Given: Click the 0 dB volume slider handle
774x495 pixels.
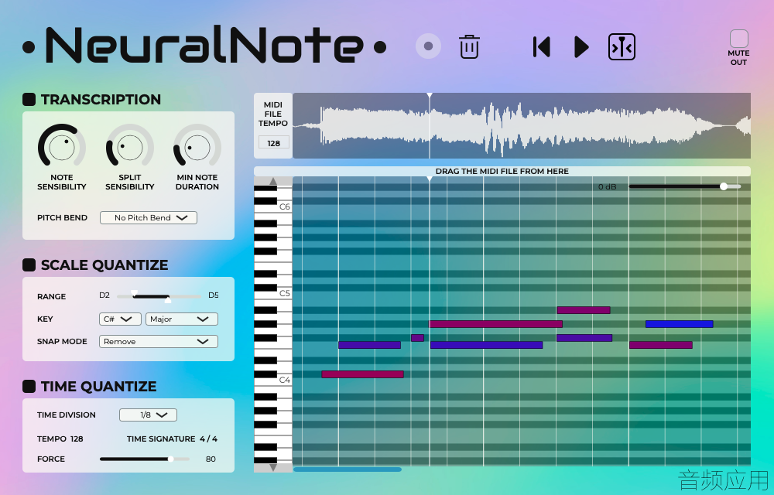Looking at the screenshot, I should [724, 186].
